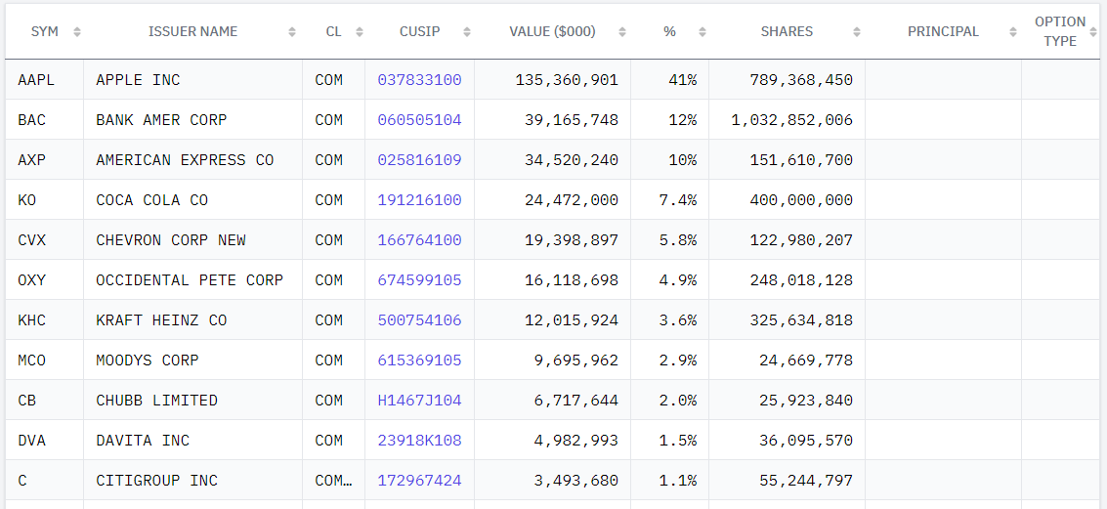Click the sort icon beside VALUE ($000)
Screen dimensions: 1107x509
pyautogui.click(x=622, y=32)
